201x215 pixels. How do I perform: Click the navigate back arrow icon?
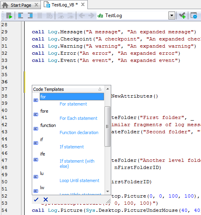click(82, 15)
